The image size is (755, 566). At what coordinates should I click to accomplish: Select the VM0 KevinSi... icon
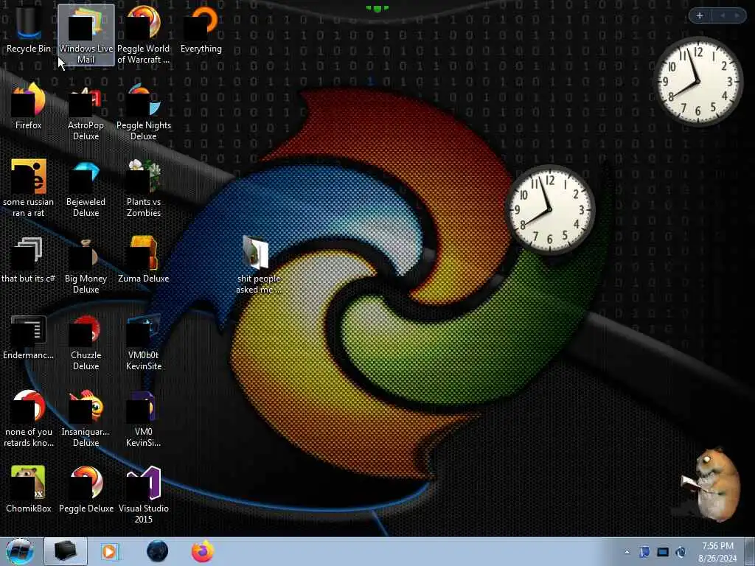point(144,419)
